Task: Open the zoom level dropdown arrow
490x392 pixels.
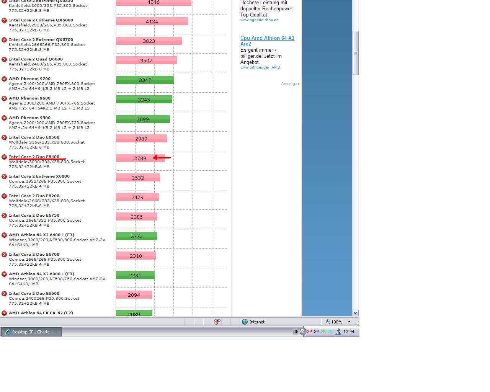Action: pos(349,322)
